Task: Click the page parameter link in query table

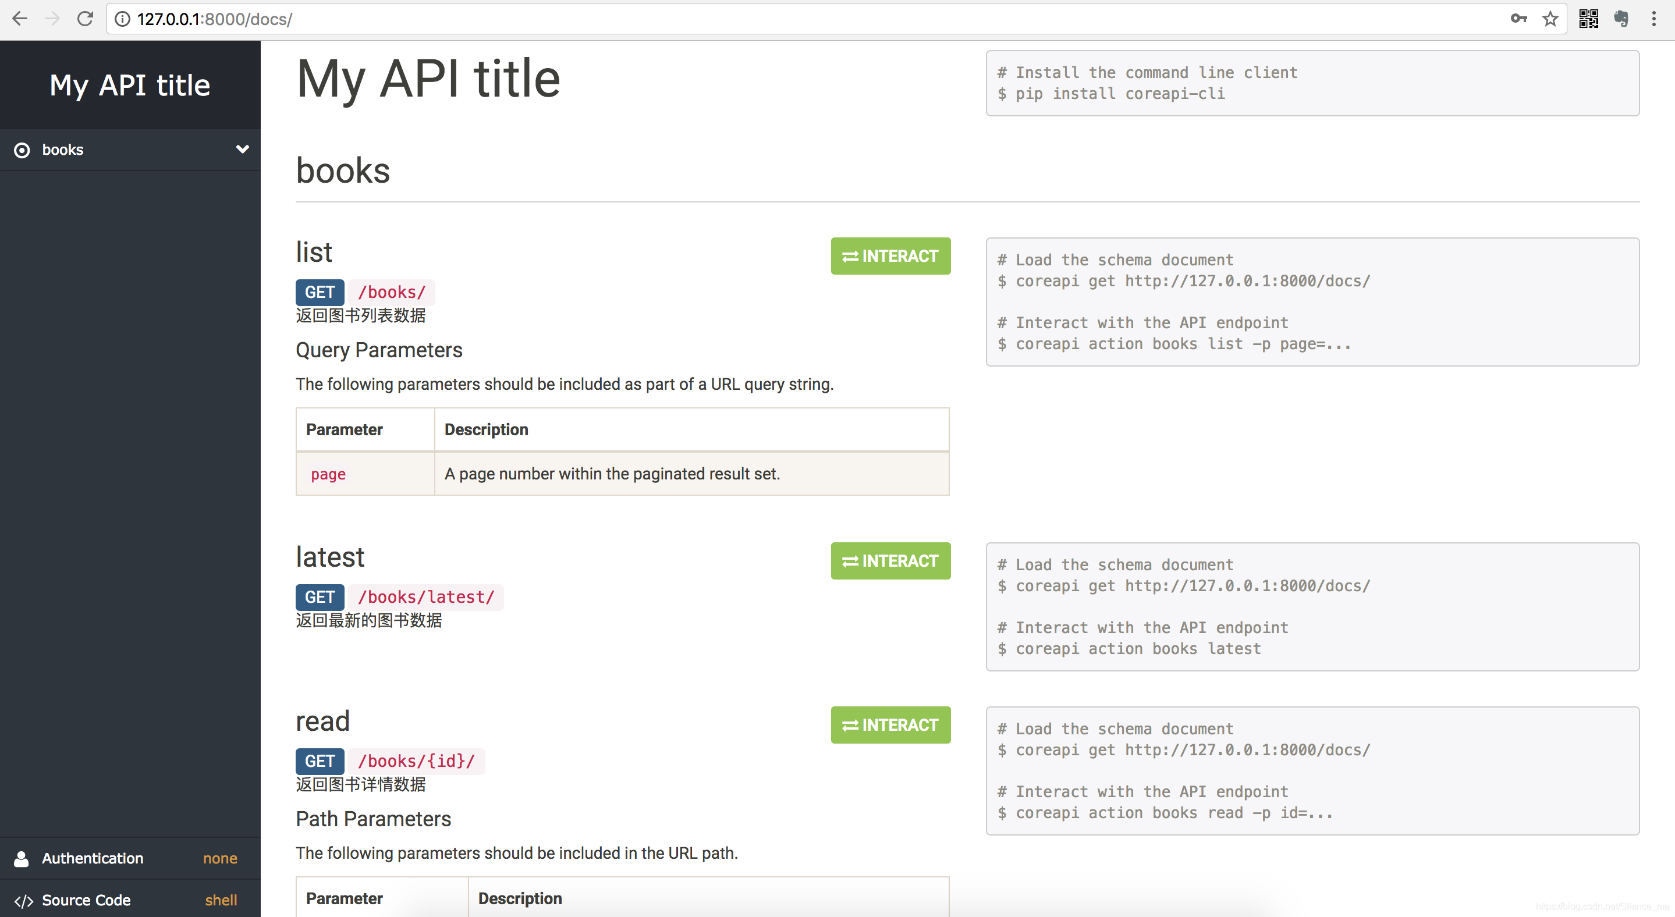Action: [x=329, y=473]
